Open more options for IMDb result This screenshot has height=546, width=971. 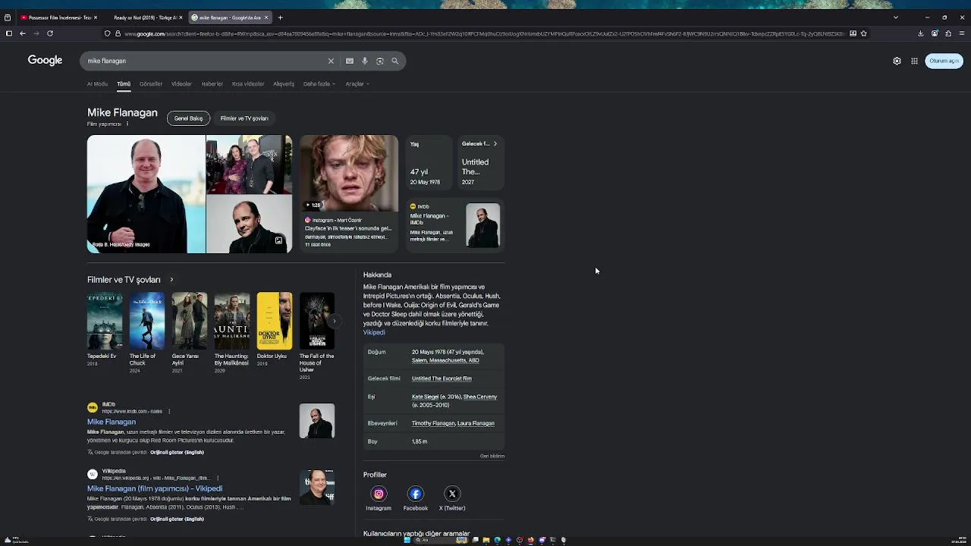pyautogui.click(x=169, y=411)
